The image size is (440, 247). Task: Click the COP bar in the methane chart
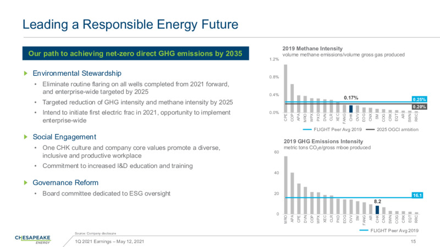(292, 98)
